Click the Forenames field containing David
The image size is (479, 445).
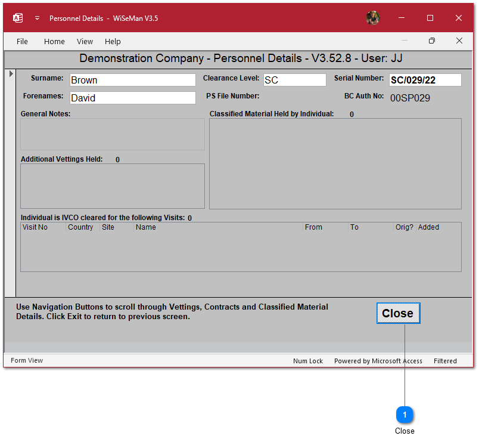132,98
